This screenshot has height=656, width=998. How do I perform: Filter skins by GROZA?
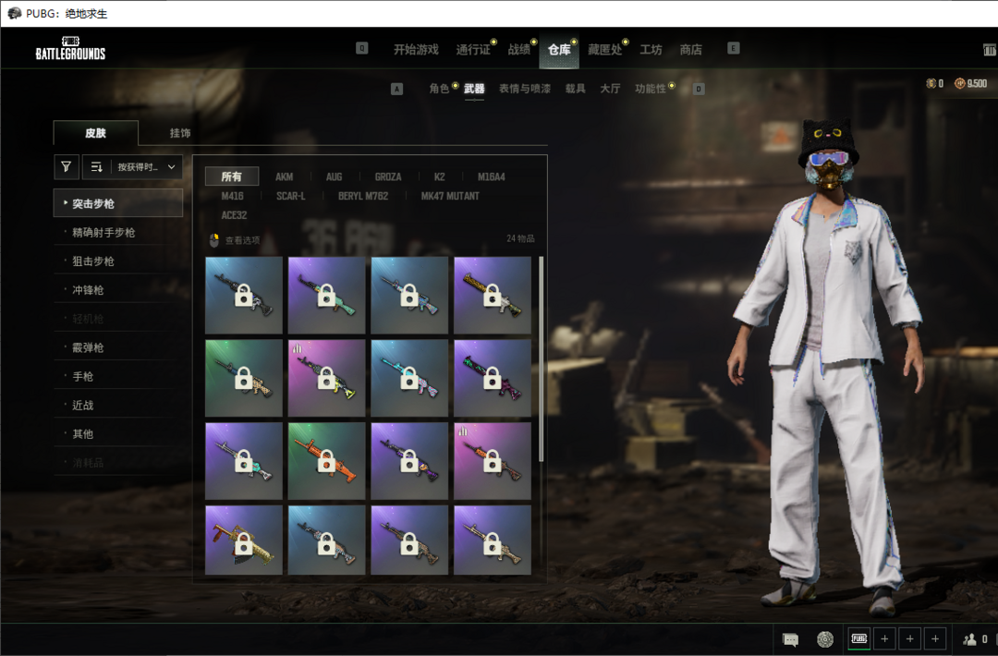[388, 176]
